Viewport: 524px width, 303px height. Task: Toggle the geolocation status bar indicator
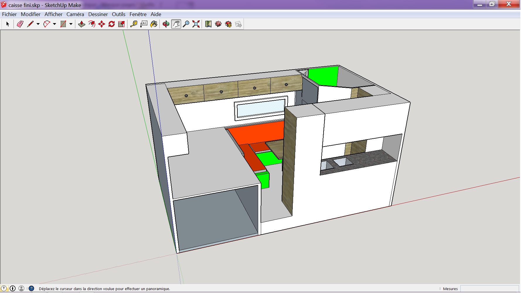(x=4, y=288)
